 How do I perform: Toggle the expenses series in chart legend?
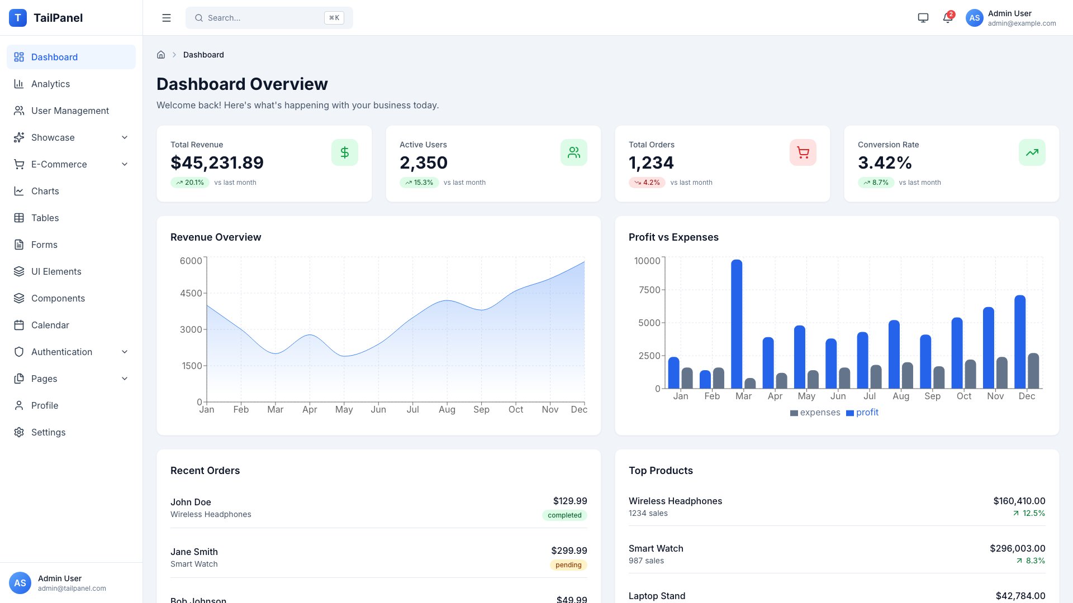pos(815,412)
